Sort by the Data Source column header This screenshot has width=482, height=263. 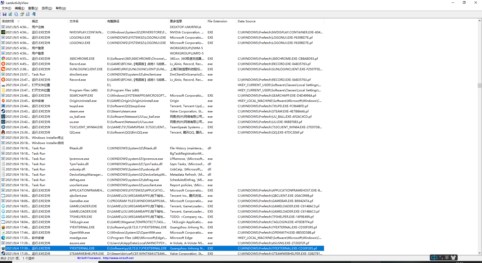[x=280, y=21]
